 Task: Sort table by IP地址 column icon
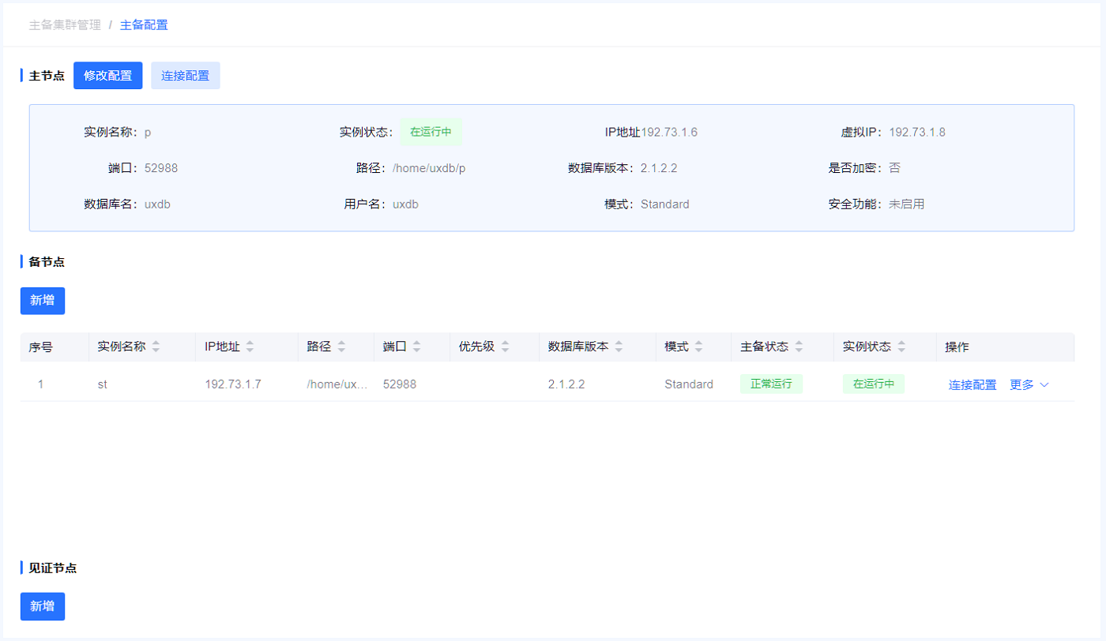[x=250, y=347]
